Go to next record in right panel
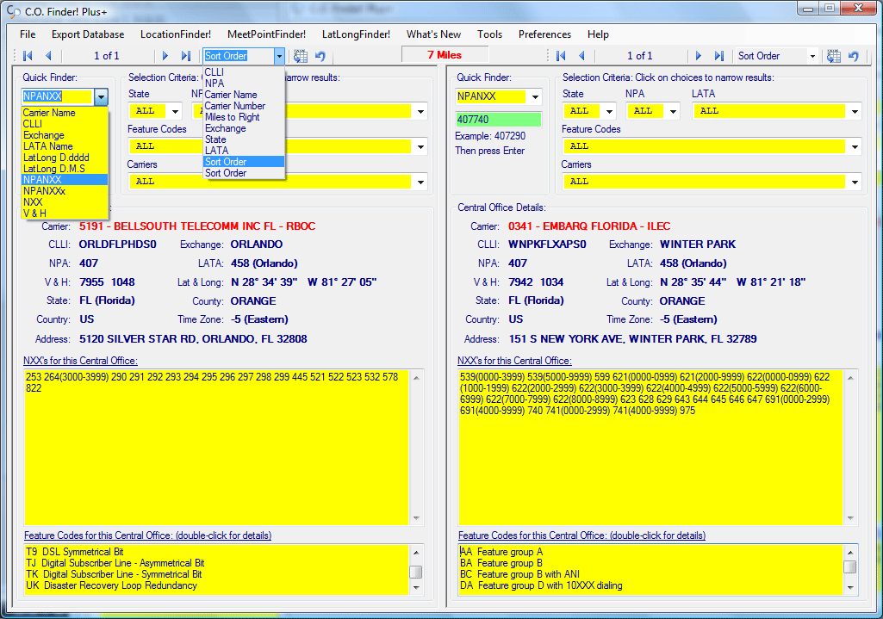The width and height of the screenshot is (883, 619). click(699, 56)
